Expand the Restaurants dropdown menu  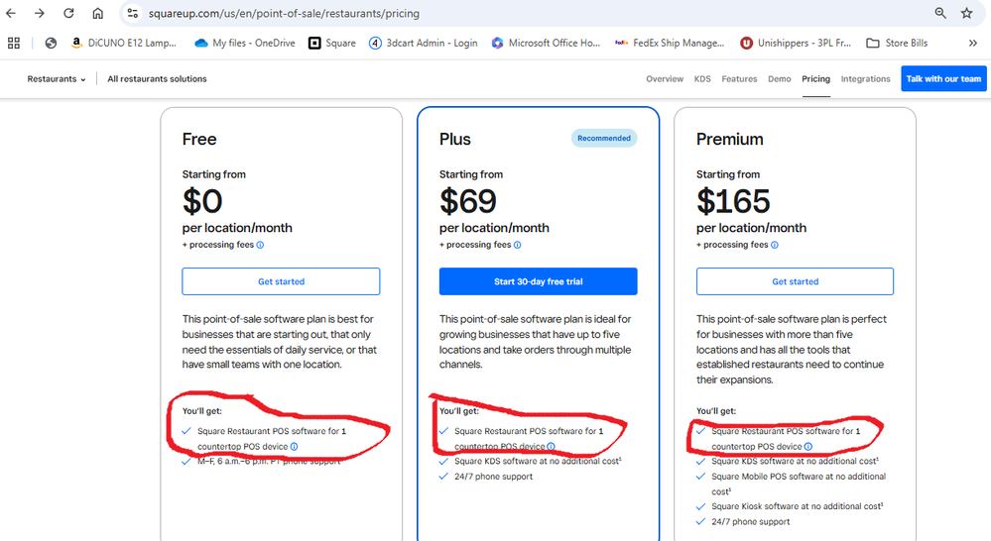[x=57, y=79]
